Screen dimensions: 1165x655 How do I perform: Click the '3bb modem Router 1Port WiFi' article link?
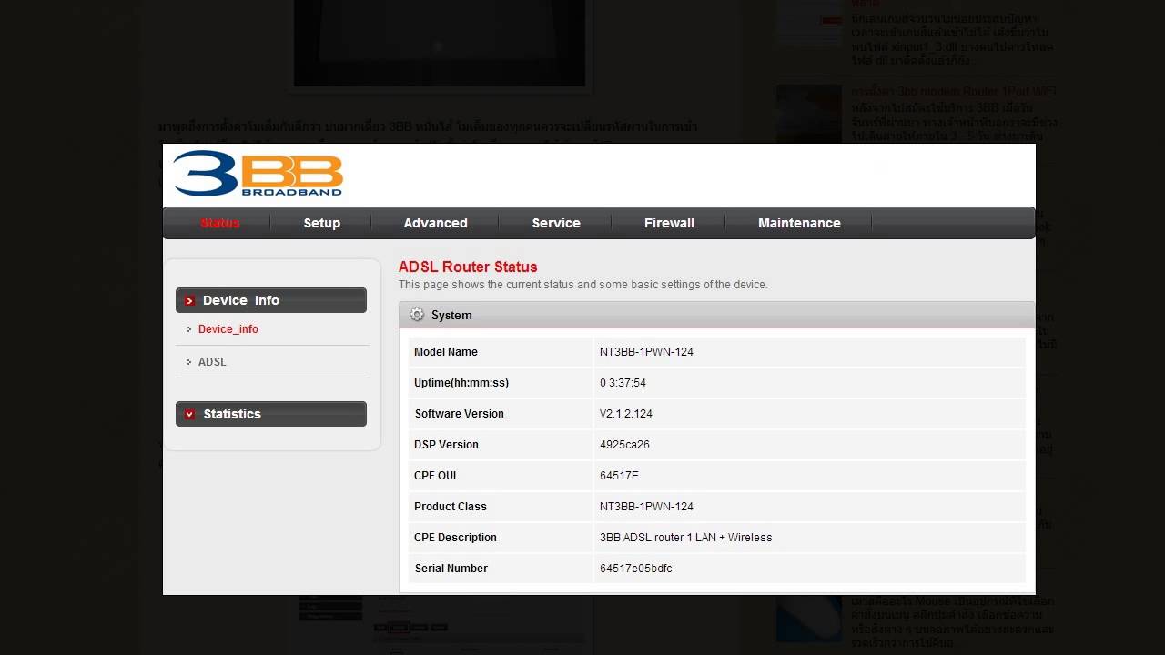click(x=954, y=91)
